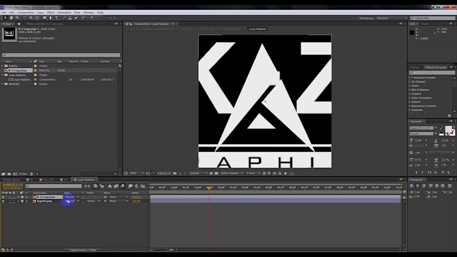Select the Puppet Pin tool
Screen dimensions: 457x257
pyautogui.click(x=91, y=18)
